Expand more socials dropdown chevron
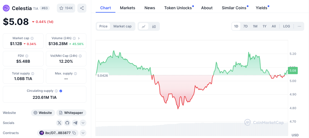The width and height of the screenshot is (309, 138). (x=83, y=123)
